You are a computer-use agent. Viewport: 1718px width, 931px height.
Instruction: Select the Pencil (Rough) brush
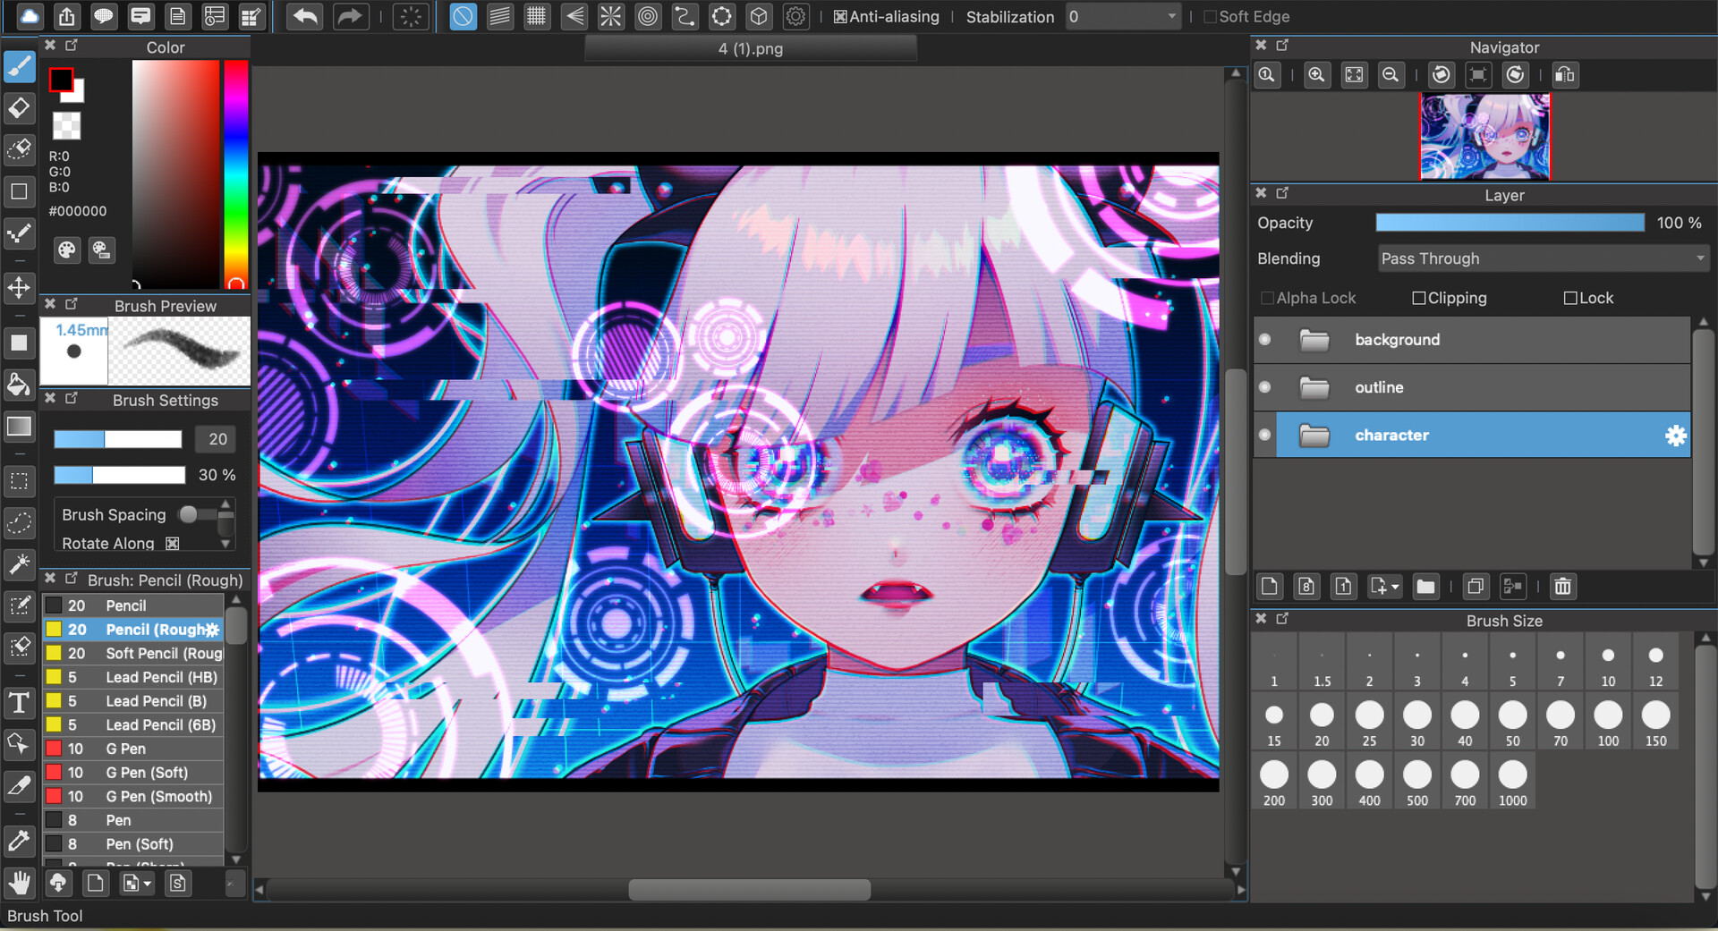coord(143,629)
